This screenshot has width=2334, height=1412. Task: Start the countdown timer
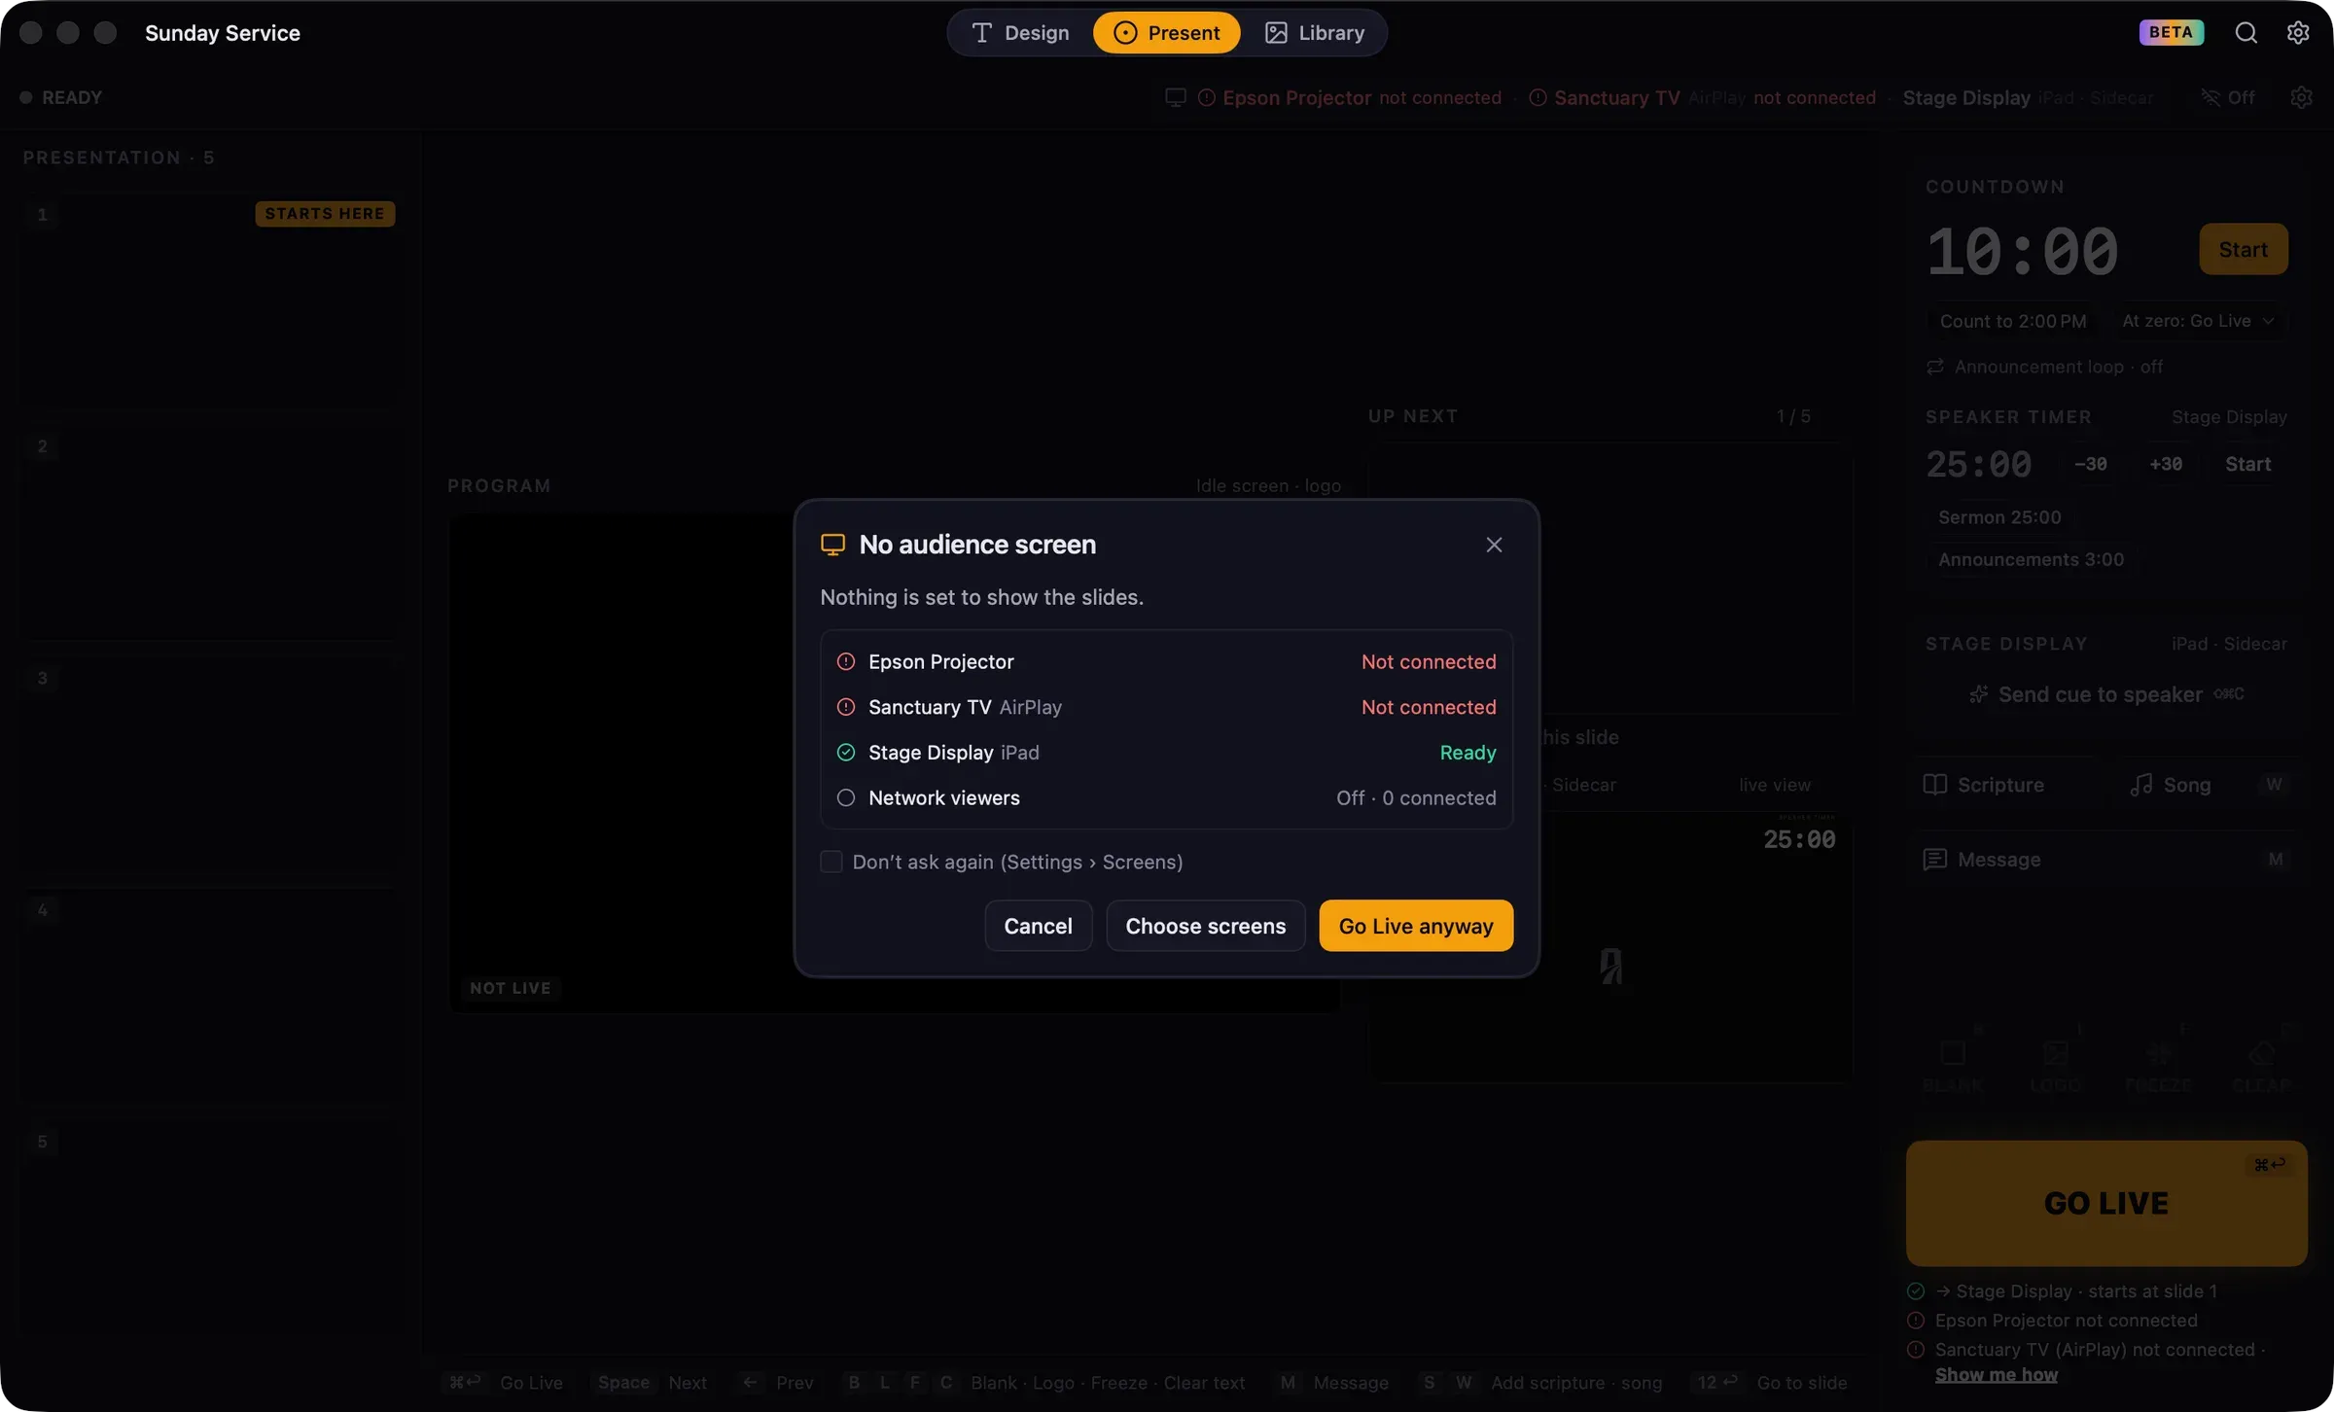click(2243, 250)
